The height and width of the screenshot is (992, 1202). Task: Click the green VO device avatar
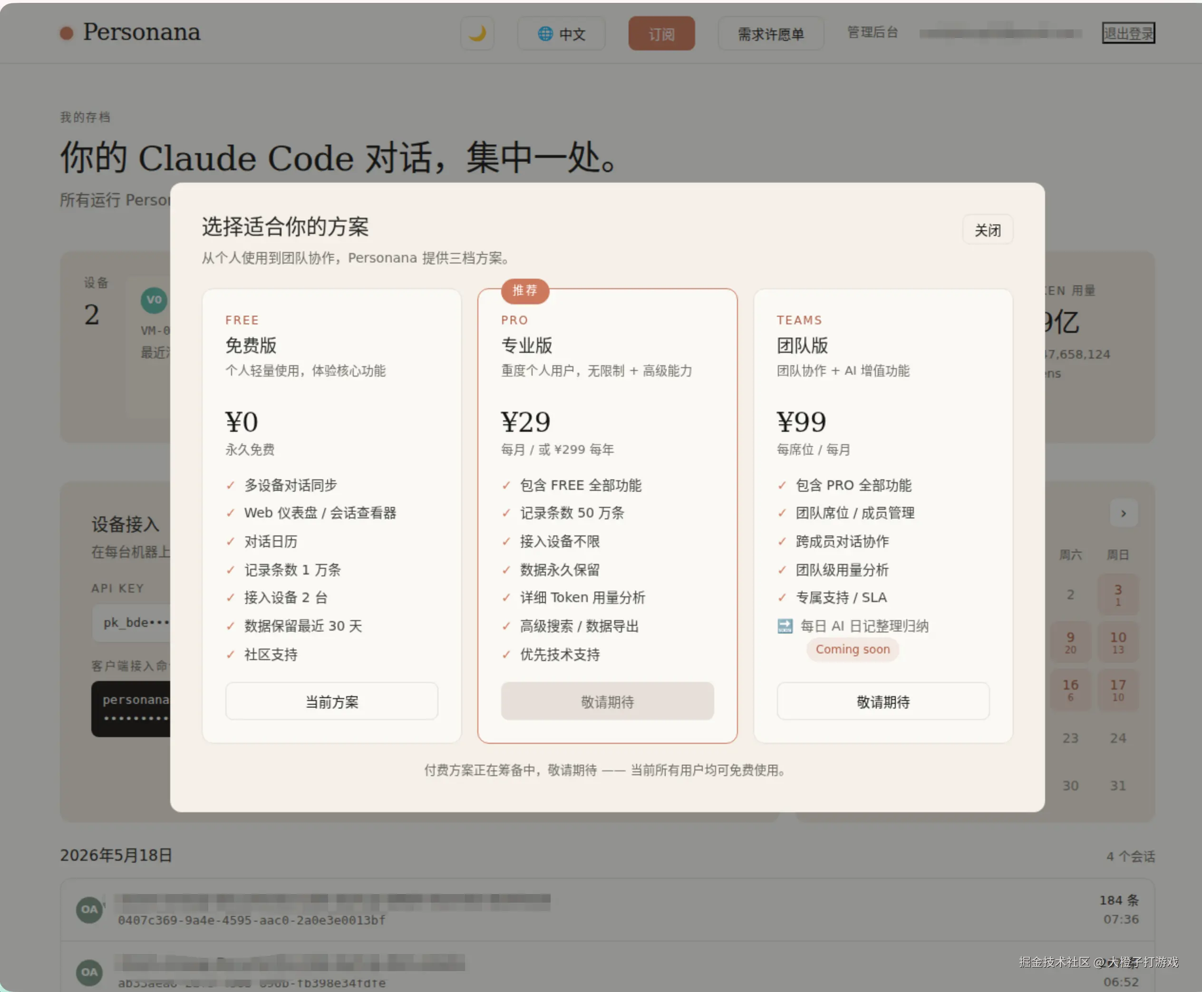[x=154, y=300]
